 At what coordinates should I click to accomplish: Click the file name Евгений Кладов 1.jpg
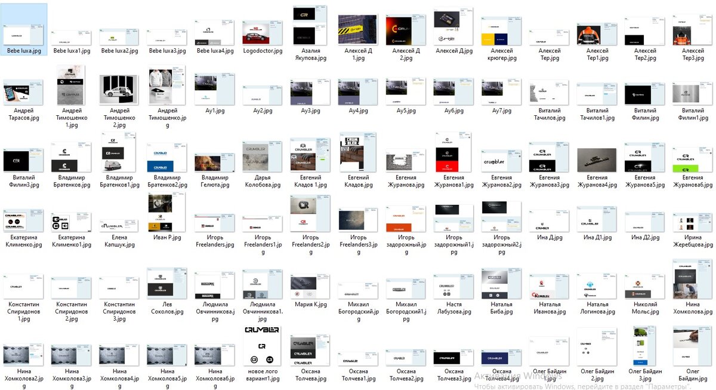click(x=310, y=181)
